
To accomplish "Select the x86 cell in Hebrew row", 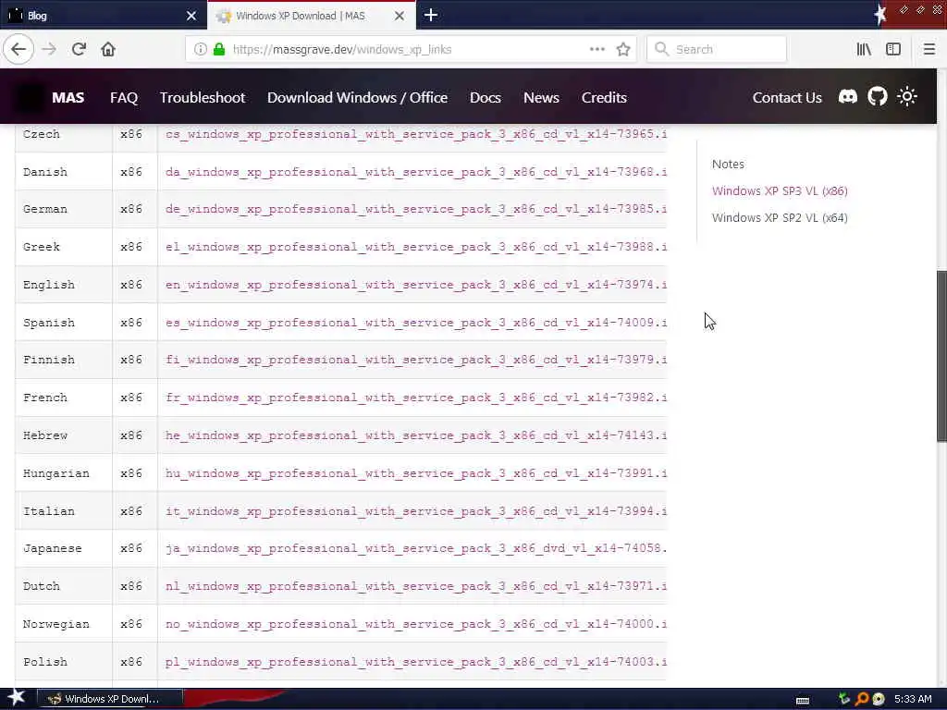I will (135, 435).
